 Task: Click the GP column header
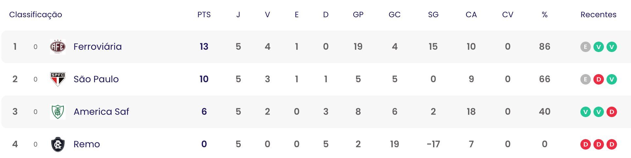pyautogui.click(x=358, y=15)
